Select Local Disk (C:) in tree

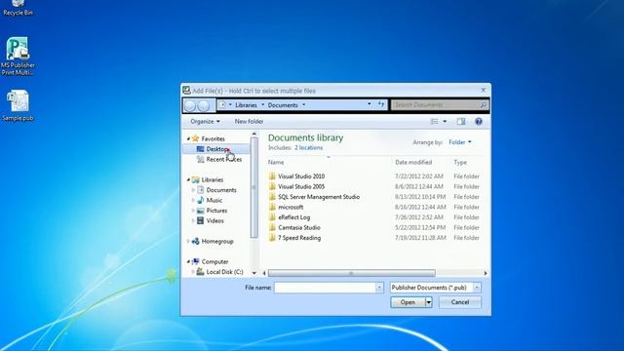click(220, 272)
